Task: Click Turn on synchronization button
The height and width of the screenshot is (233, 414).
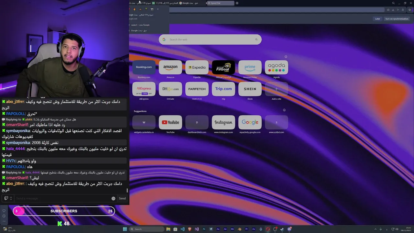Action: (x=397, y=19)
